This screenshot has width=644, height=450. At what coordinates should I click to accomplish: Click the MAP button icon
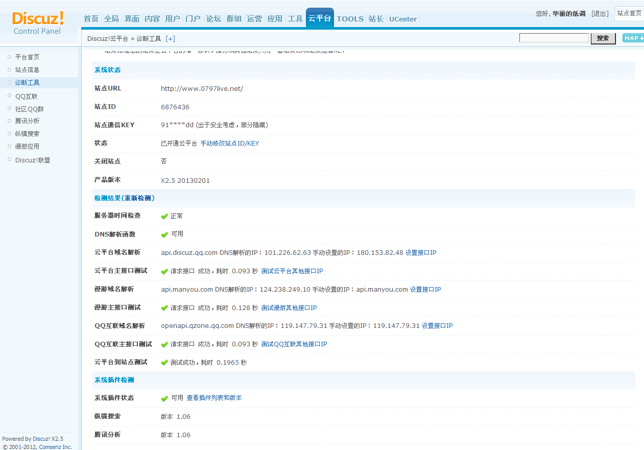[633, 38]
